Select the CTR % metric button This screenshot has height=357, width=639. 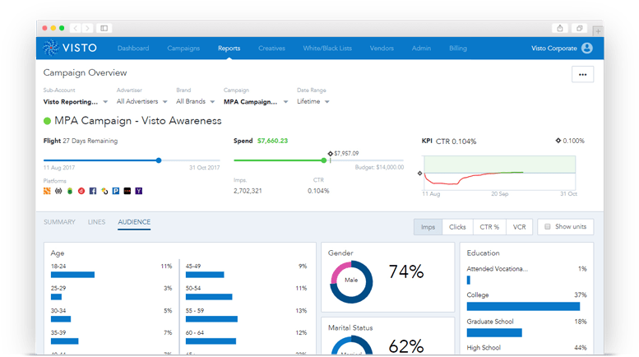pyautogui.click(x=489, y=227)
